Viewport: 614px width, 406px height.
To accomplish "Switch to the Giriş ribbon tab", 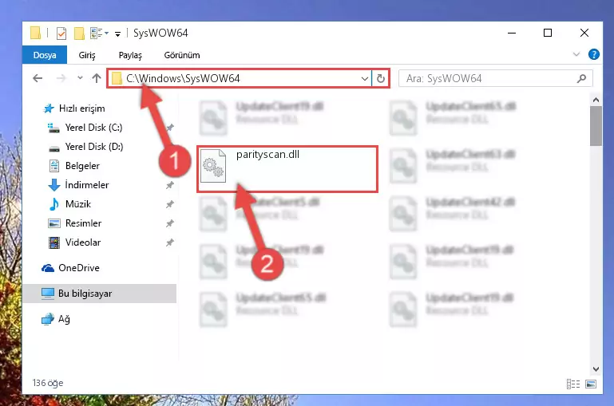I will 87,55.
